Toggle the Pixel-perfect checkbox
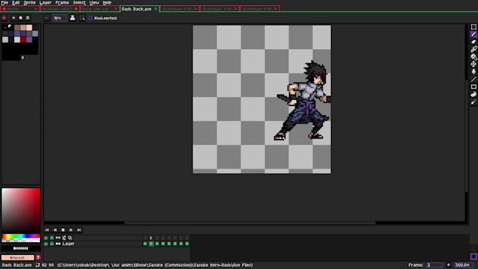Viewport: 478px width, 269px height. click(91, 18)
